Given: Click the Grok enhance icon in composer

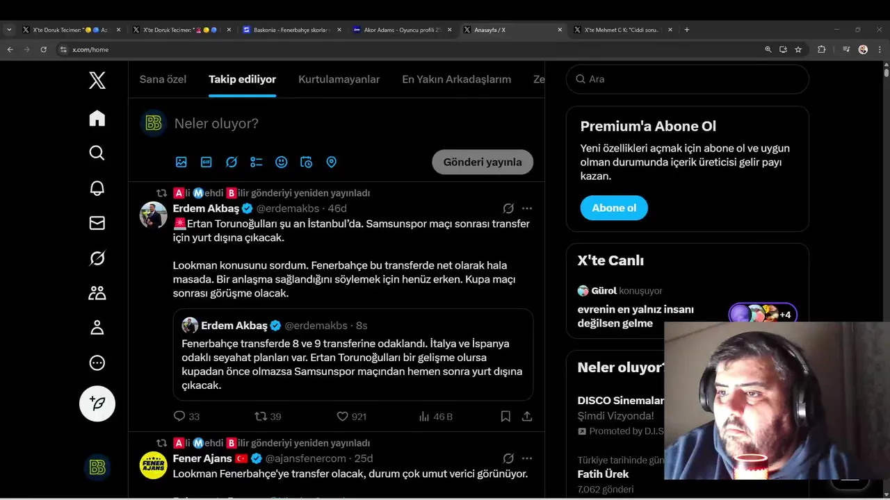Looking at the screenshot, I should click(232, 162).
